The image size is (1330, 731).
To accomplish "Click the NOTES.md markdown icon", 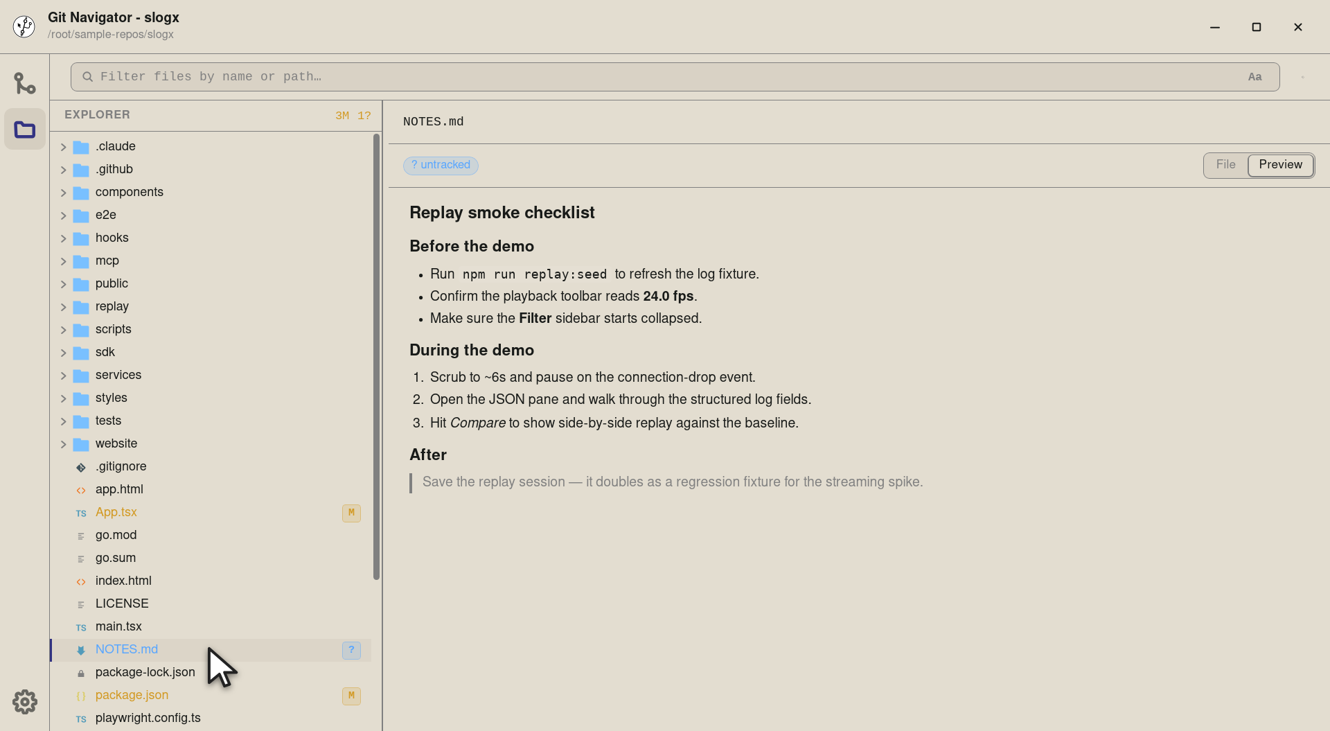I will point(81,650).
